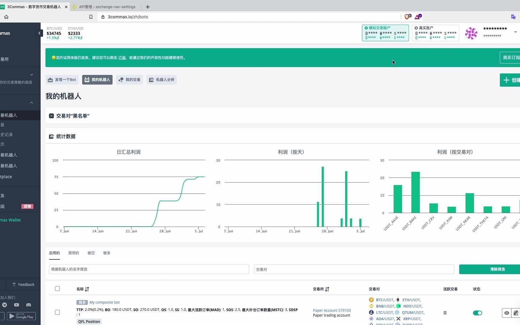Click the 订阅 link in the banner

pyautogui.click(x=122, y=58)
